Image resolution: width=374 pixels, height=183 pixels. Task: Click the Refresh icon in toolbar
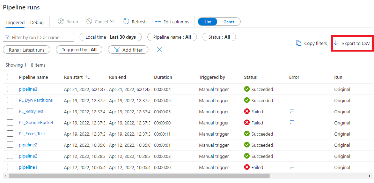click(x=126, y=22)
